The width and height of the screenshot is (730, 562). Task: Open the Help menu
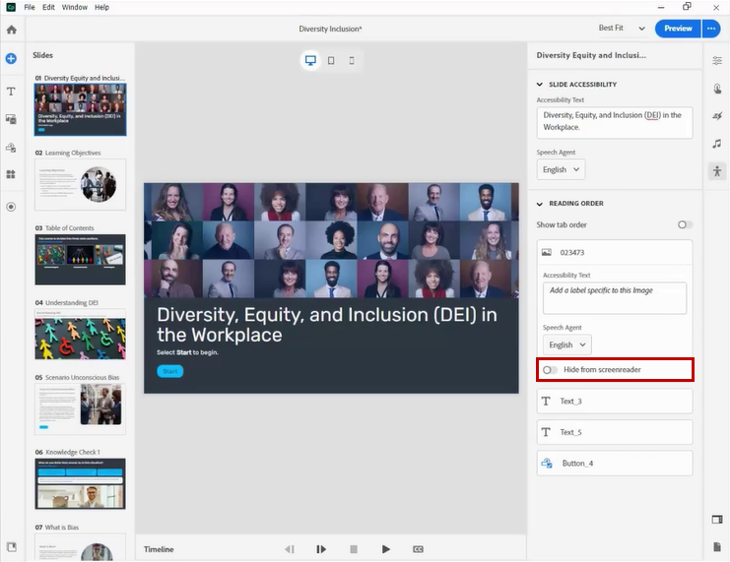(101, 7)
